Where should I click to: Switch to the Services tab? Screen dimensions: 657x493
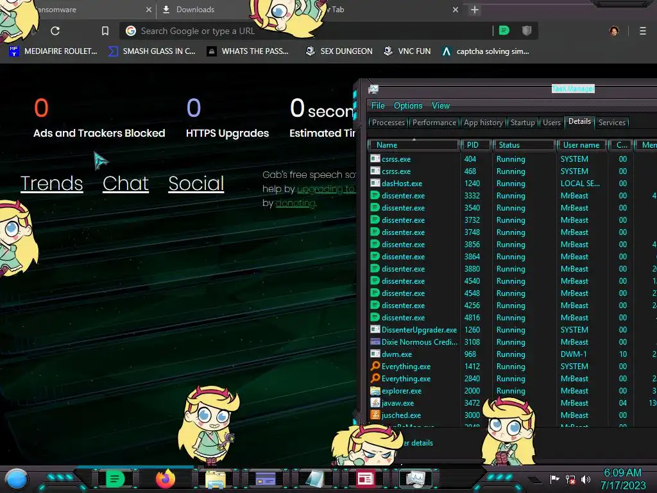(x=611, y=123)
